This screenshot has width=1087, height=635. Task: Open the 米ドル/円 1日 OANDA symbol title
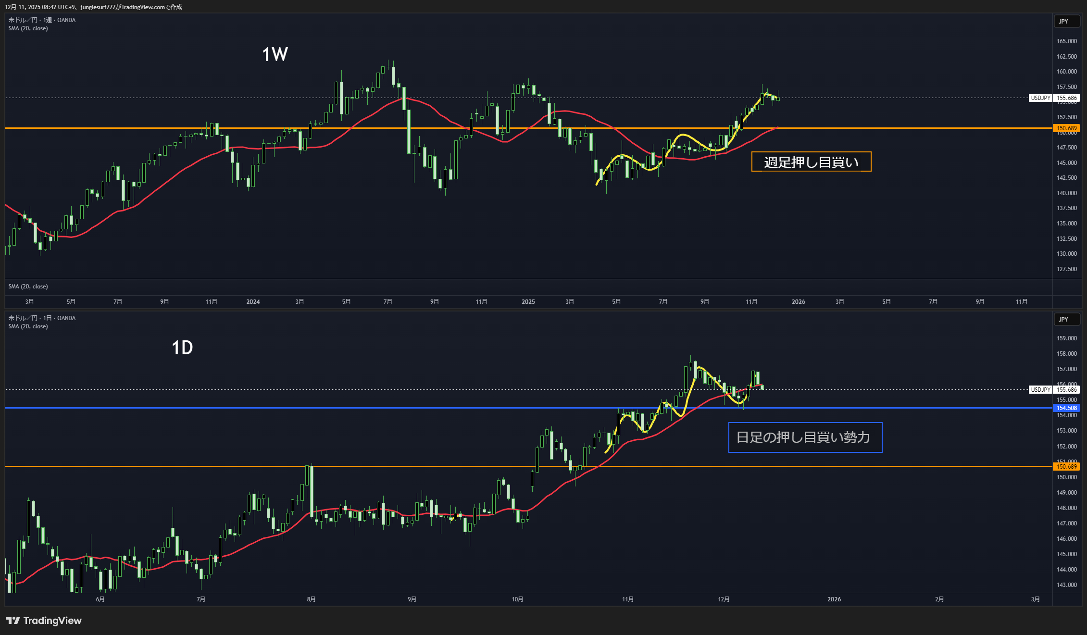point(42,318)
